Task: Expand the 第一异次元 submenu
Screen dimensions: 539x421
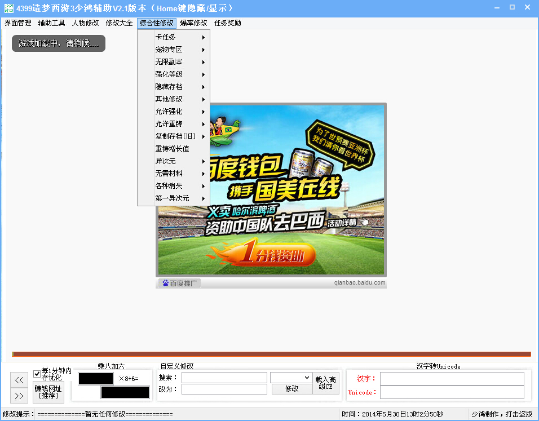Action: click(x=174, y=198)
